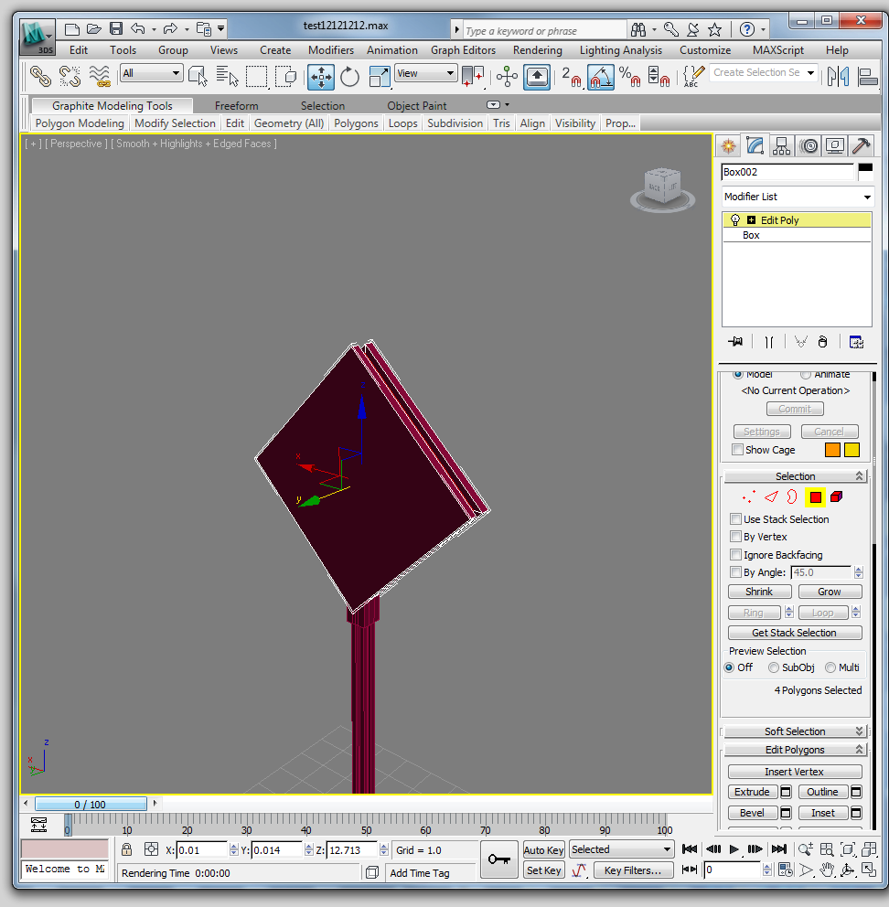Open the reference coordinate system View dropdown
The width and height of the screenshot is (889, 907).
[x=425, y=74]
